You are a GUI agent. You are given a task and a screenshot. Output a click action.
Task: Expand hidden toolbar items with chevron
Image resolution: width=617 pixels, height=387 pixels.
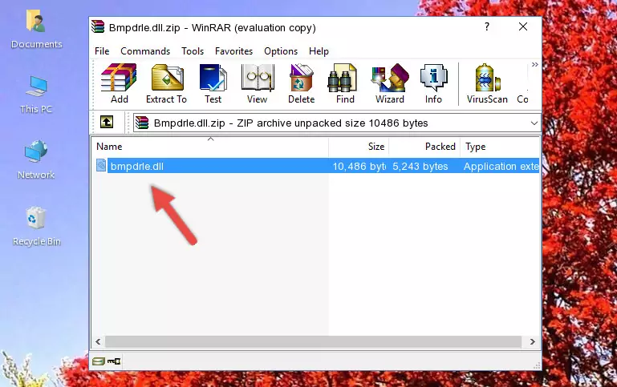pos(534,64)
